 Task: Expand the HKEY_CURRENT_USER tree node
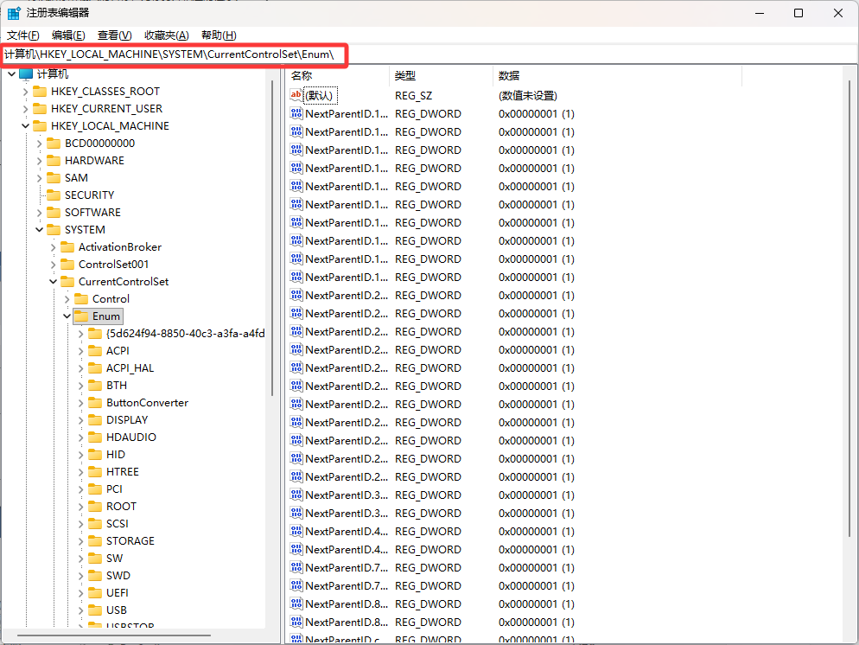25,109
